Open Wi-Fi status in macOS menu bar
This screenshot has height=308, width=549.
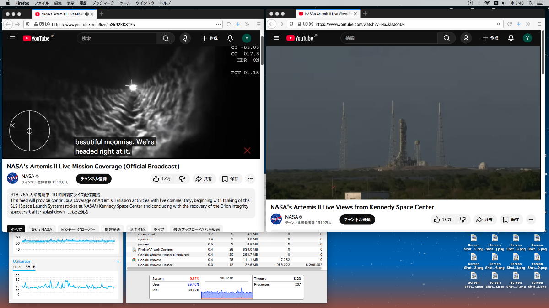pos(488,3)
